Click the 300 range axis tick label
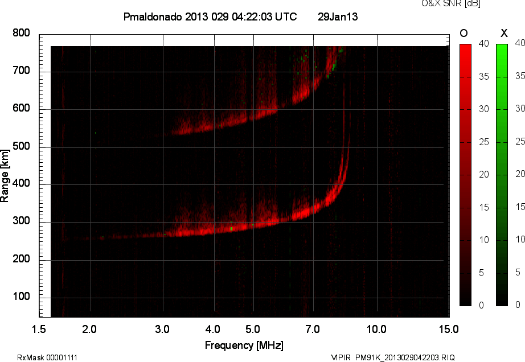525x362 pixels. (22, 221)
